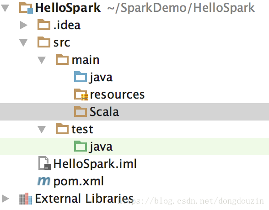This screenshot has height=210, width=269.
Task: Select the src folder label
Action: point(62,43)
